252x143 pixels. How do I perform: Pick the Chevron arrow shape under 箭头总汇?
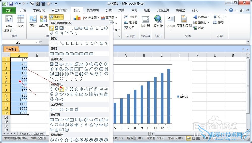[x=86, y=94]
